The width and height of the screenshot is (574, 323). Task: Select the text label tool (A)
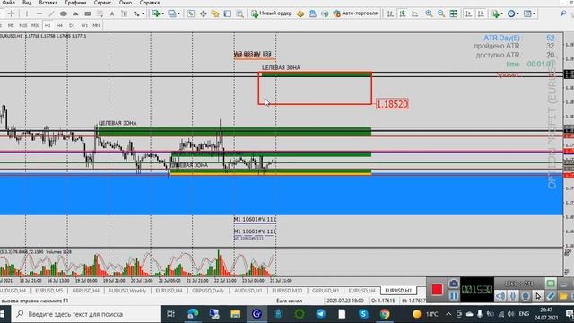(112, 13)
